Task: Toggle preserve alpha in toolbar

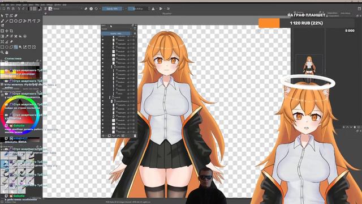Action: 91,9
